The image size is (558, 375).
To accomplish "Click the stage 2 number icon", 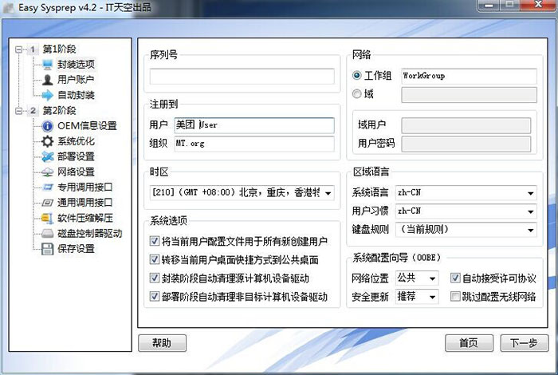I will [33, 110].
